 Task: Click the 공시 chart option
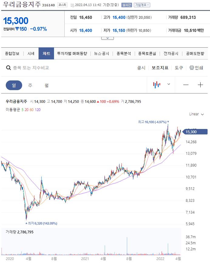(x=141, y=68)
